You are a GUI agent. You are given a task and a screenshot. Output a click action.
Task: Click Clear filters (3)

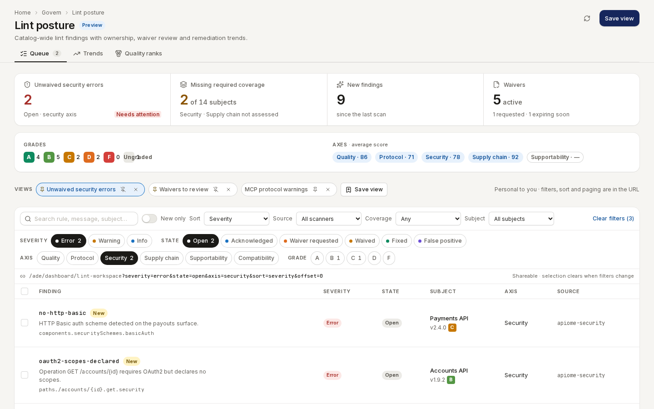(613, 219)
